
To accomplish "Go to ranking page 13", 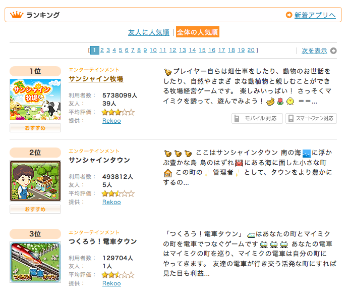I will pos(183,50).
